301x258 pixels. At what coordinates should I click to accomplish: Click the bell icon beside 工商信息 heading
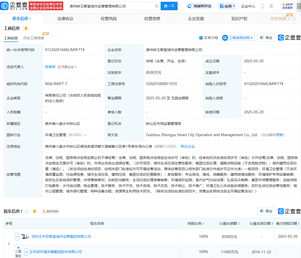click(26, 28)
